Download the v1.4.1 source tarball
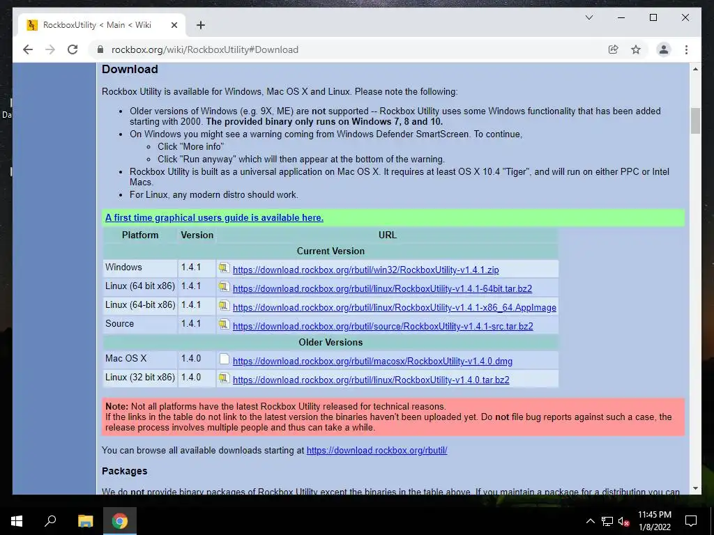 pos(383,326)
